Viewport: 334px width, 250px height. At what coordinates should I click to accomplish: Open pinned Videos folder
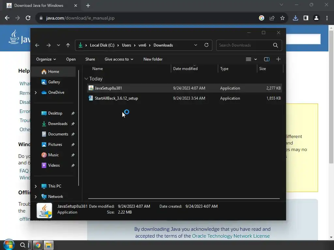pos(54,165)
